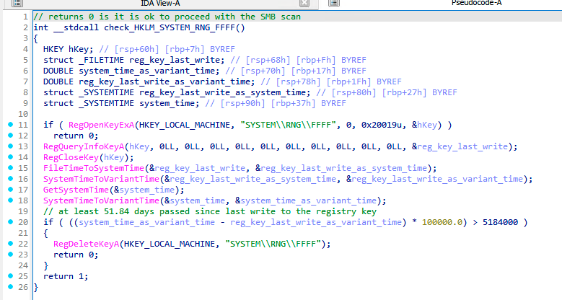Toggle breakpoint dot on line 14
The height and width of the screenshot is (300, 562).
pos(10,156)
